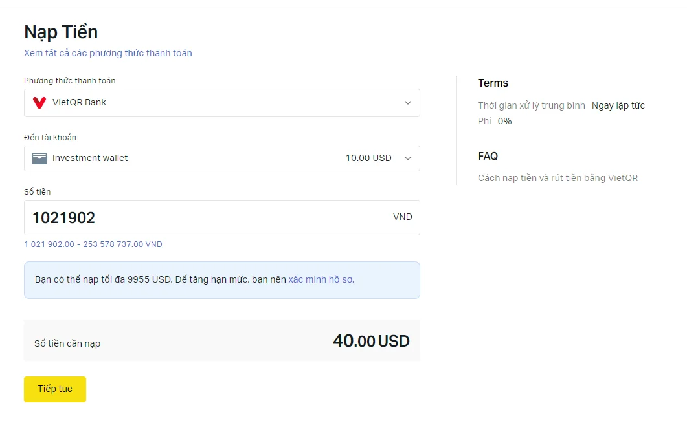Click the amount field showing 1021902
Image resolution: width=687 pixels, height=423 pixels.
click(x=221, y=217)
